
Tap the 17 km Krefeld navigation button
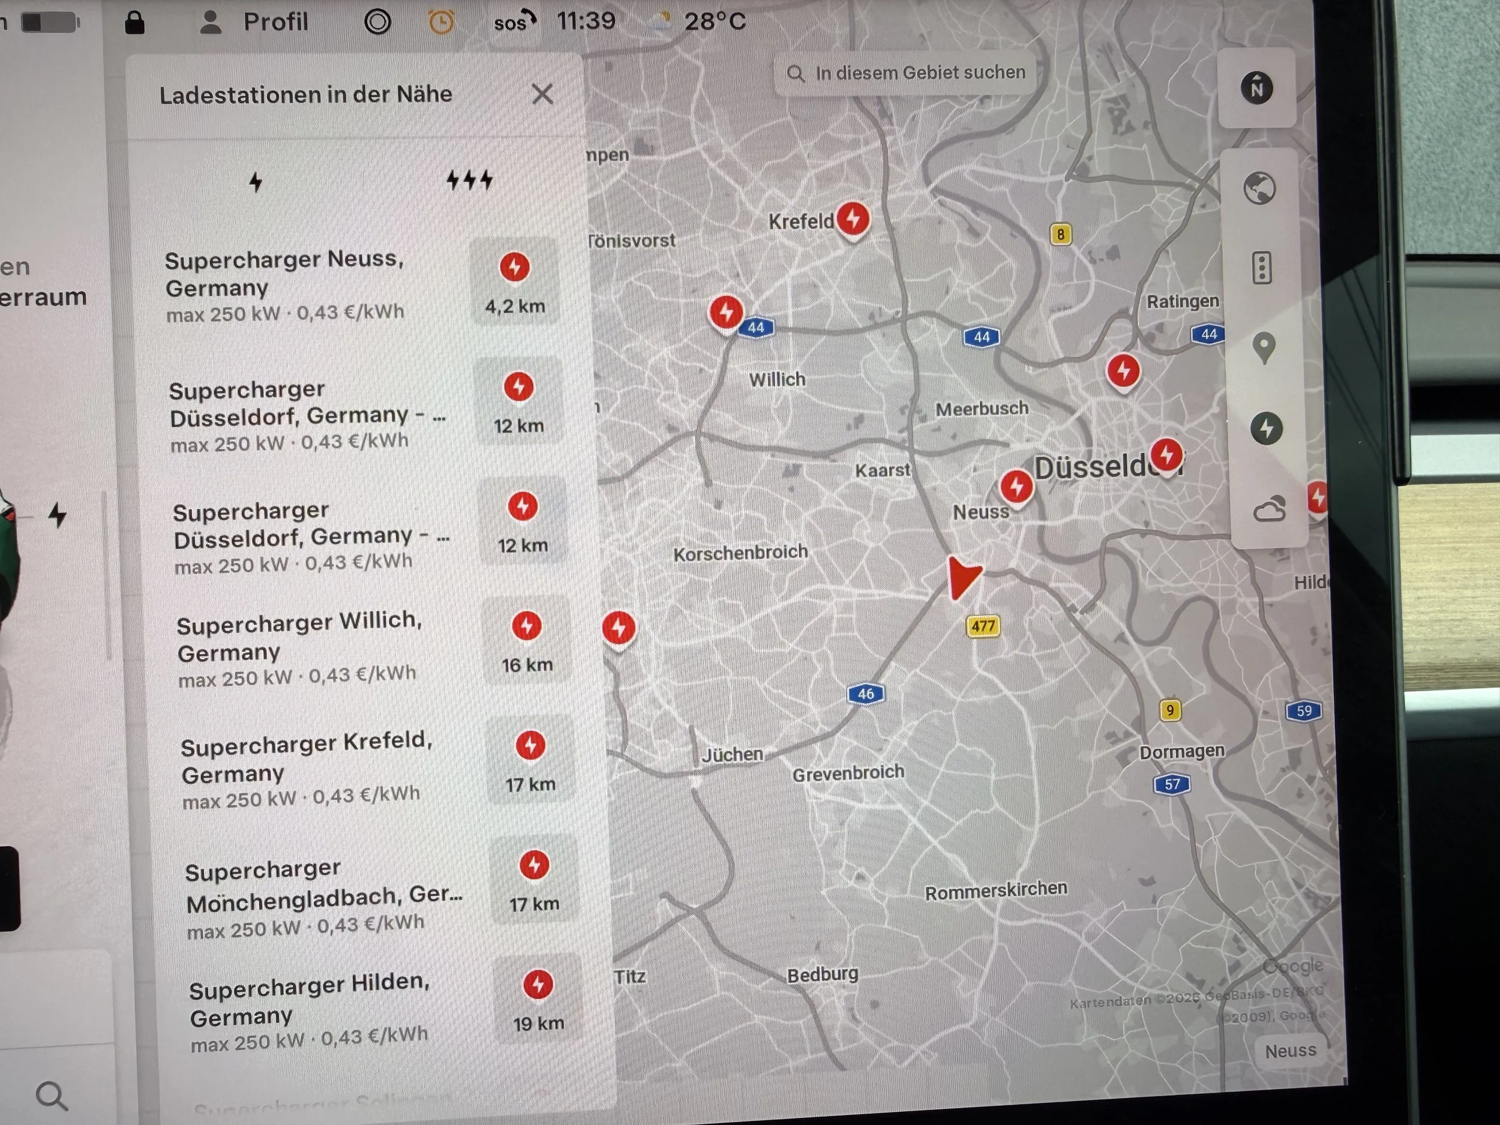click(530, 760)
